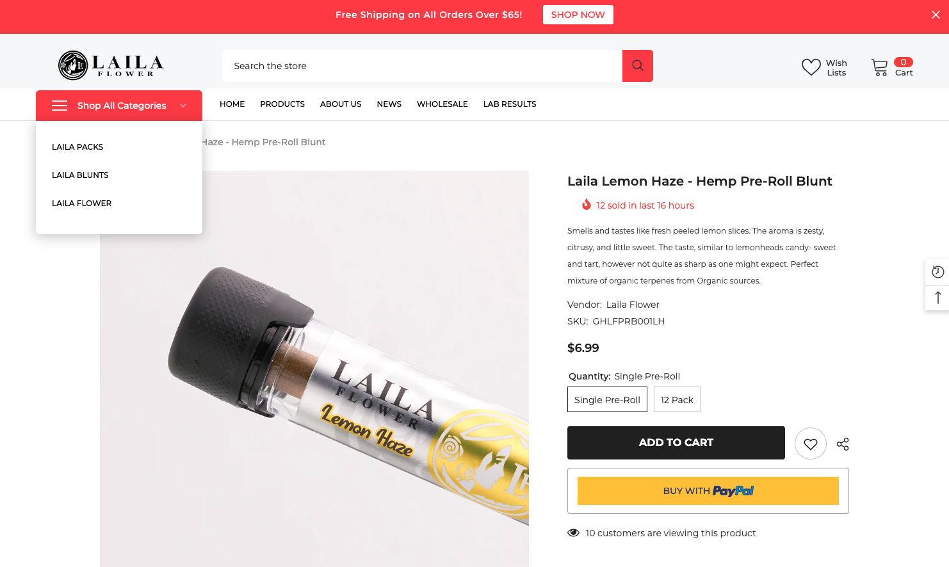Go to the LAB RESULTS nav item

point(510,104)
